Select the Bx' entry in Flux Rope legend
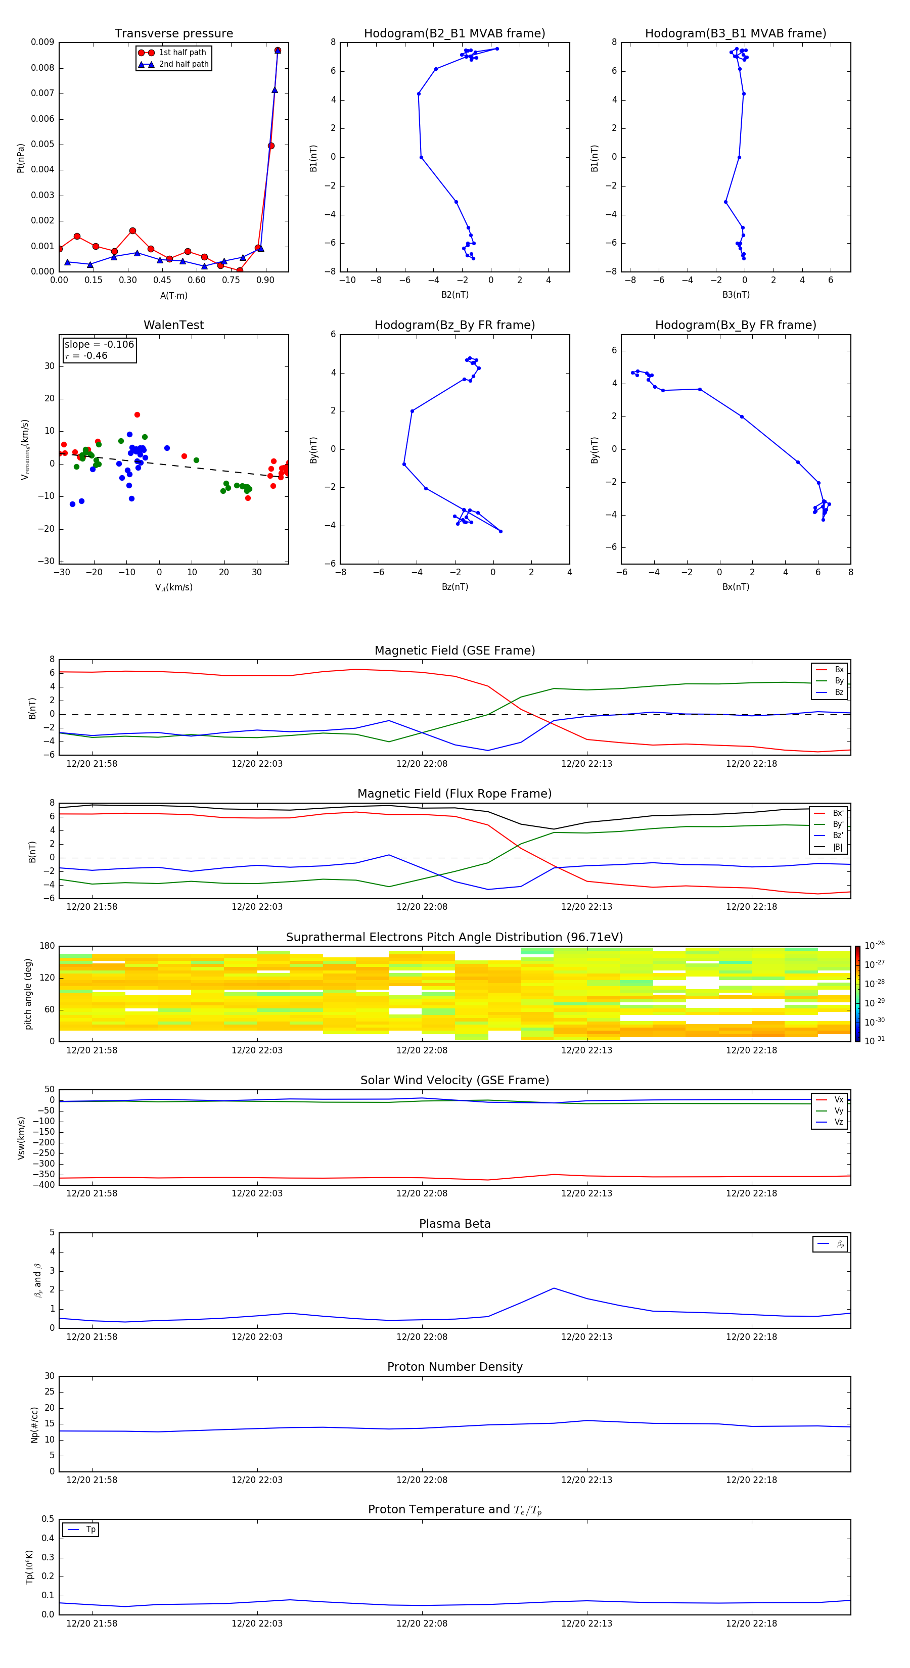 click(829, 813)
